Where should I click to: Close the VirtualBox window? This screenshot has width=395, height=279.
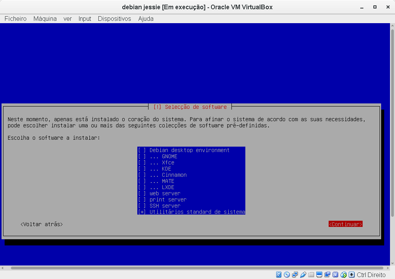click(x=388, y=7)
